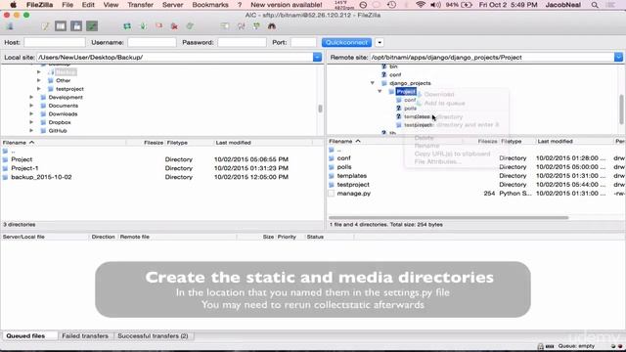
Task: Toggle the remote directory tree view
Action: click(76, 26)
